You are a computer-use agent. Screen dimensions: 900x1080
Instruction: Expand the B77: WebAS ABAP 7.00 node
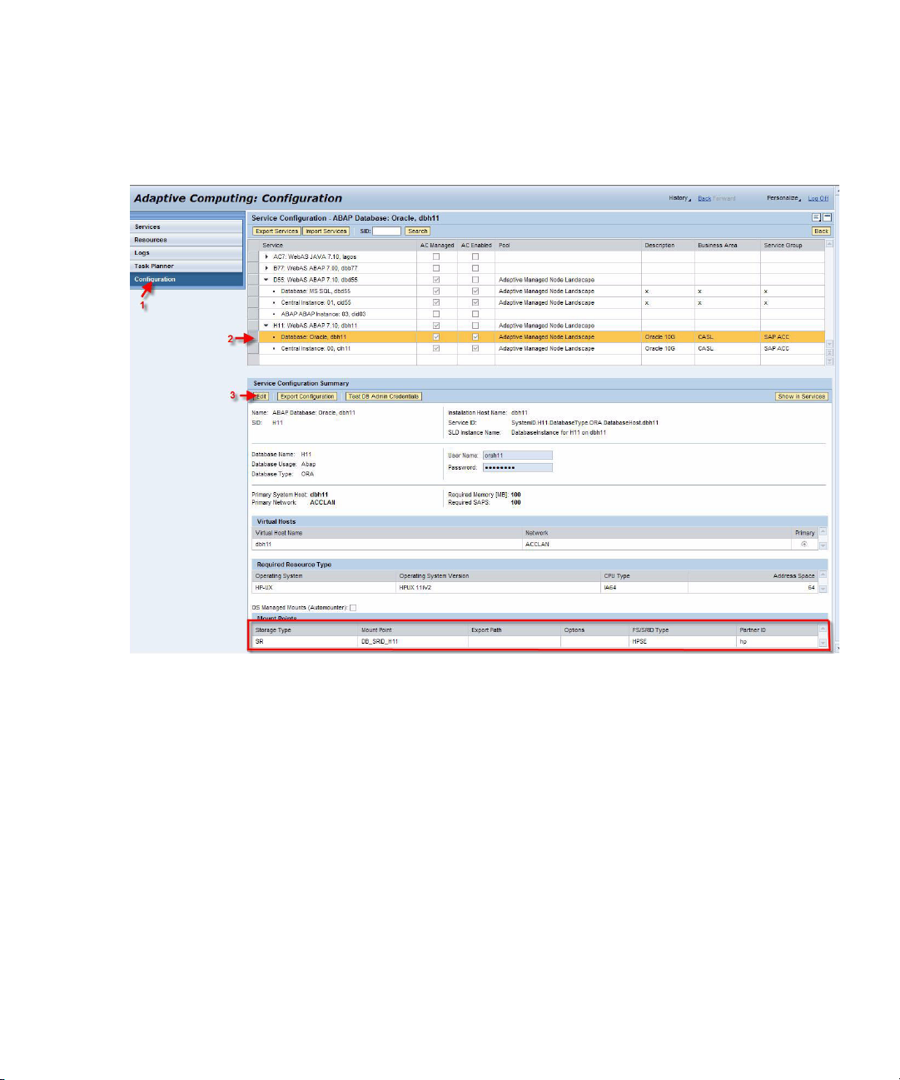[x=266, y=268]
